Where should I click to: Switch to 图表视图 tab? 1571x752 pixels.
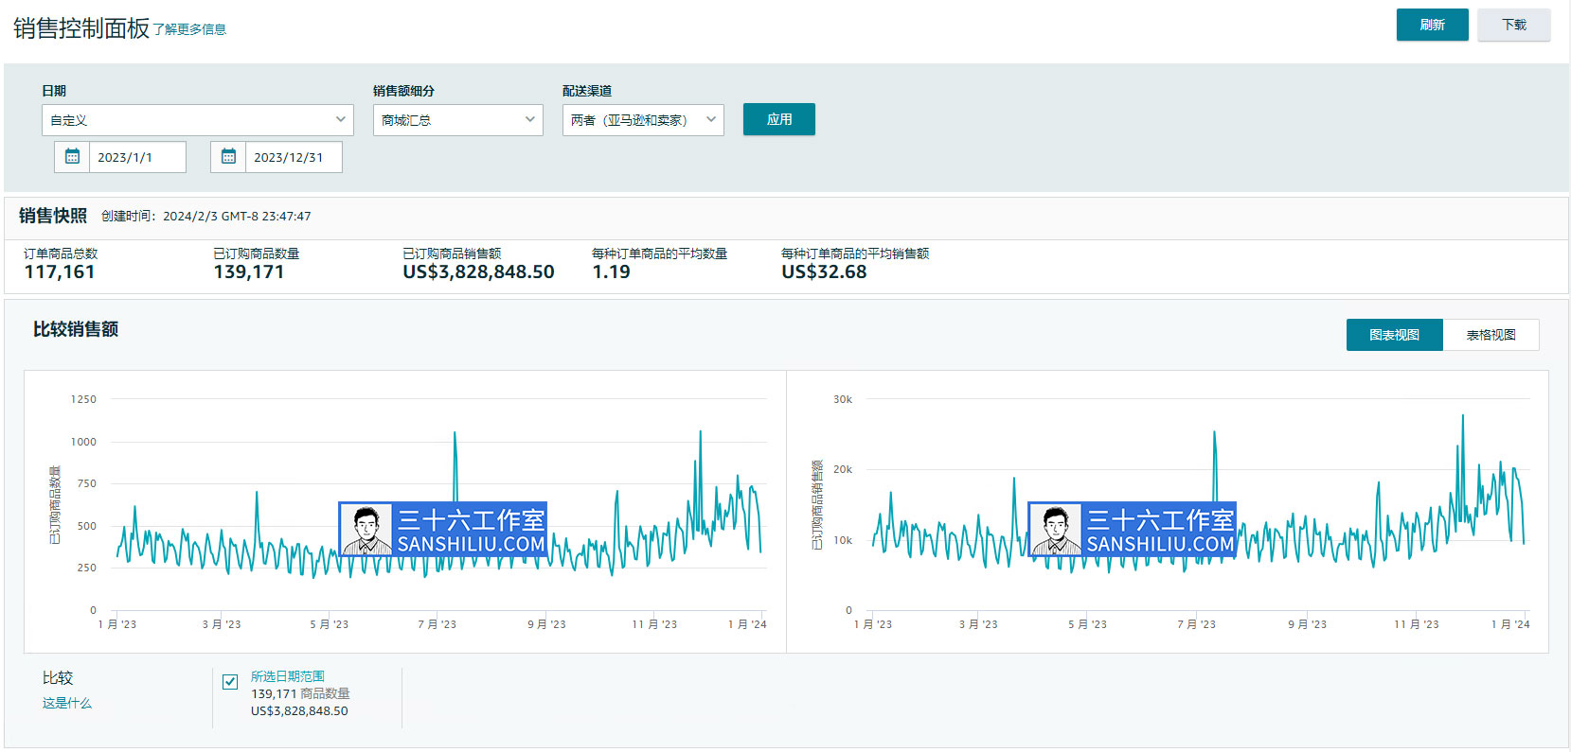(1395, 335)
